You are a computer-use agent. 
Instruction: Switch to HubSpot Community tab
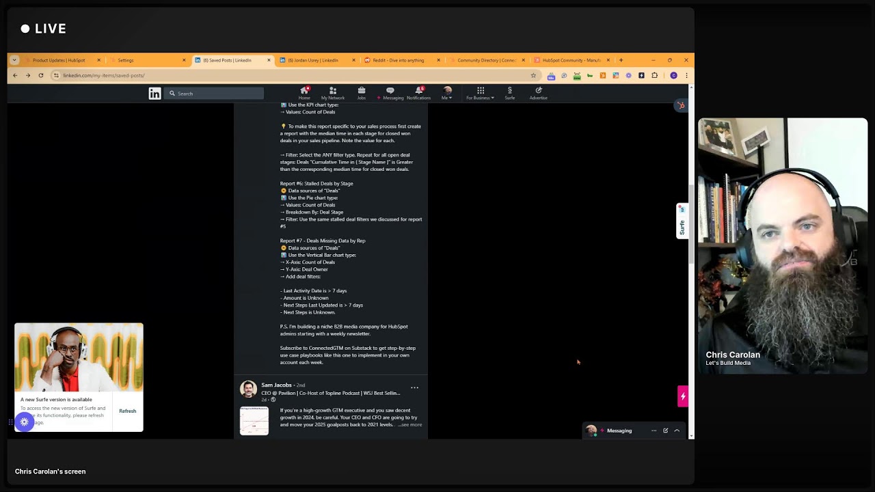[x=571, y=60]
